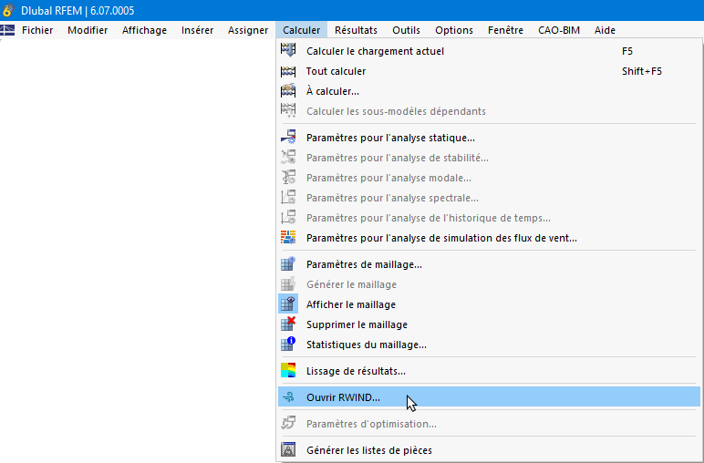The image size is (704, 463).
Task: Select Générer les listes de pièces
Action: coord(489,450)
